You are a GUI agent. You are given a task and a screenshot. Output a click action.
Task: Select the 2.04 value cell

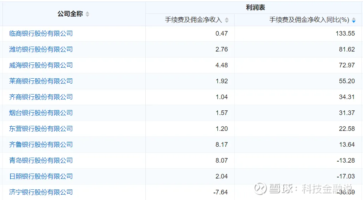coord(190,176)
